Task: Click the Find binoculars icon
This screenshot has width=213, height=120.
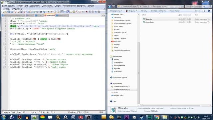Action: point(41,12)
